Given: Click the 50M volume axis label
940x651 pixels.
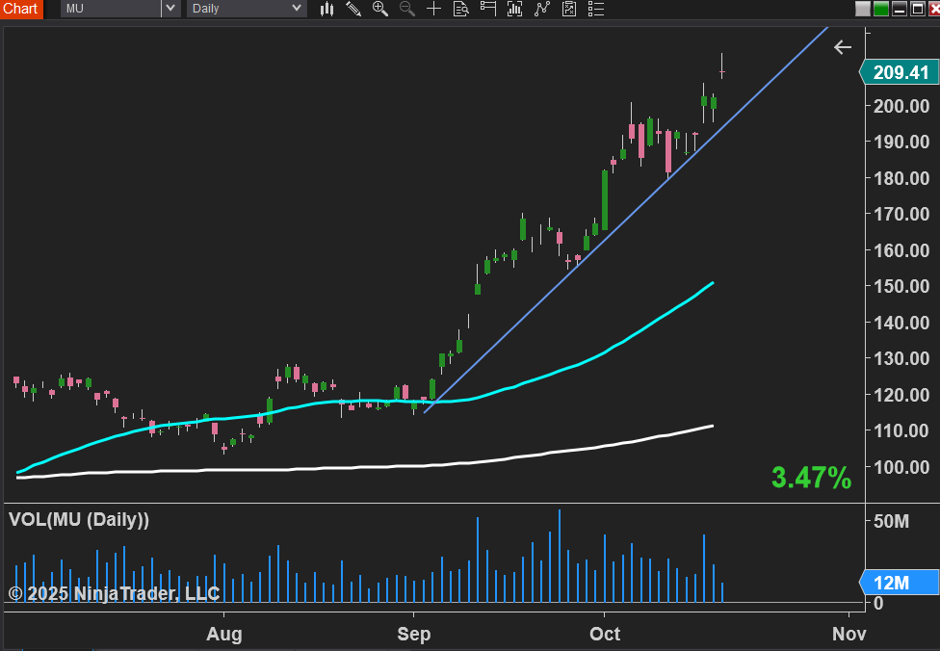Looking at the screenshot, I should click(x=891, y=522).
